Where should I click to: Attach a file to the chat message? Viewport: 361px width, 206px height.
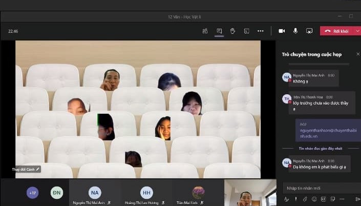(304, 199)
